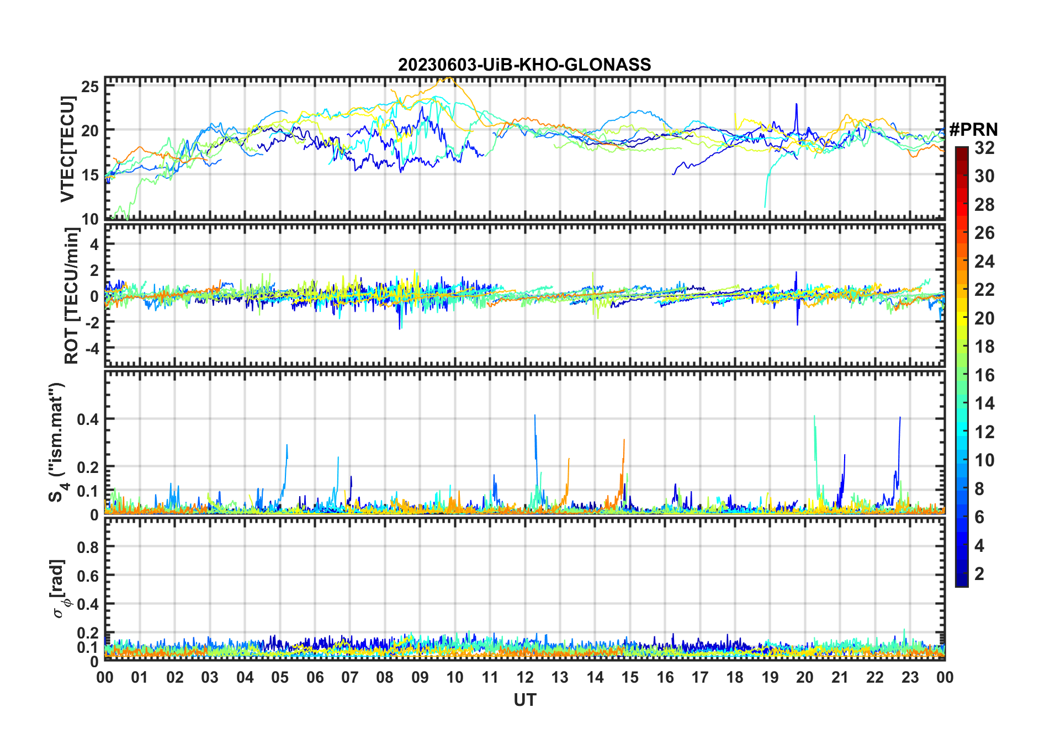Click the x-axis tick label 18

click(x=735, y=677)
